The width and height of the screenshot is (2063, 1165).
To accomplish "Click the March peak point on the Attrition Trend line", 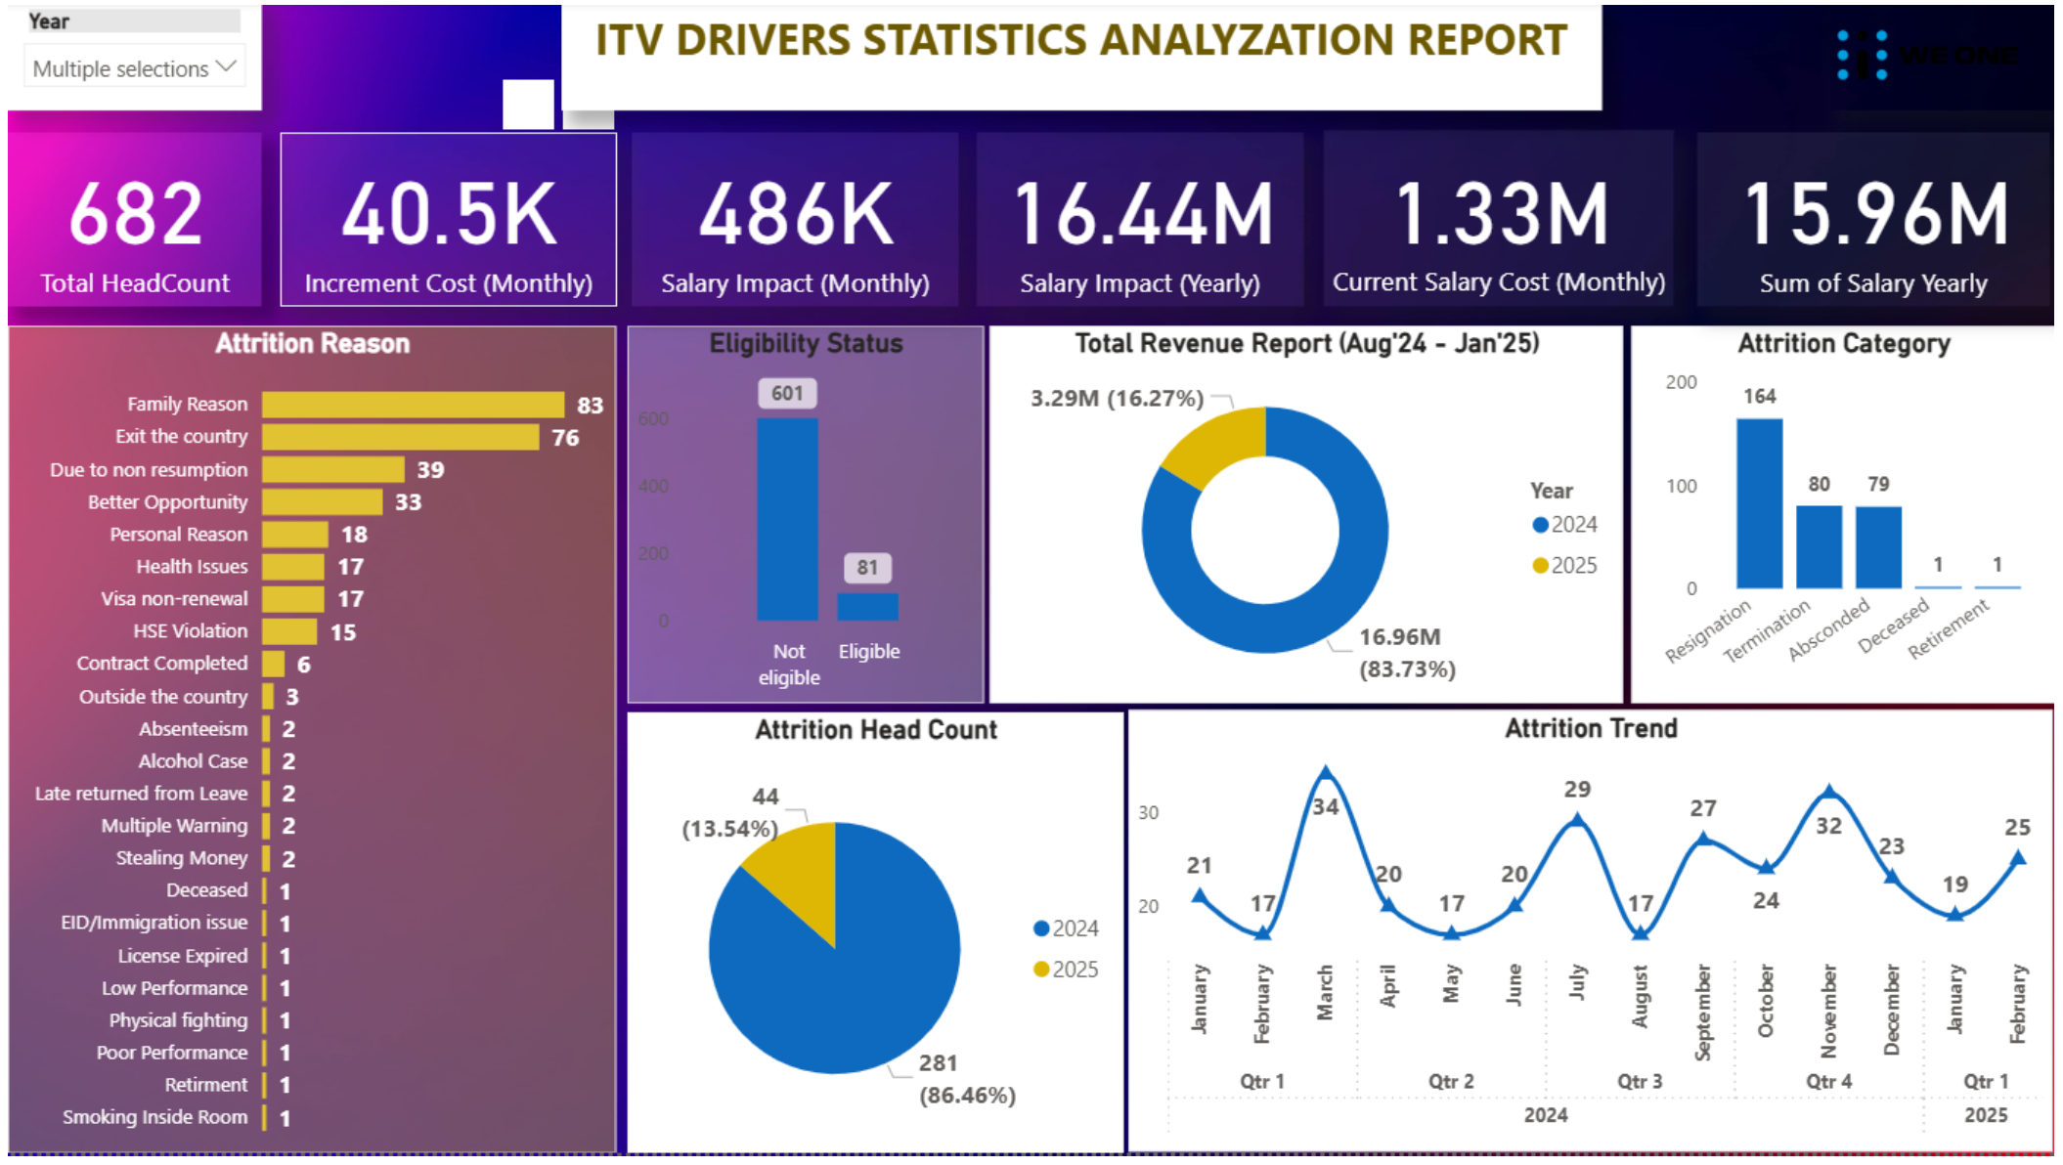I will tap(1326, 772).
